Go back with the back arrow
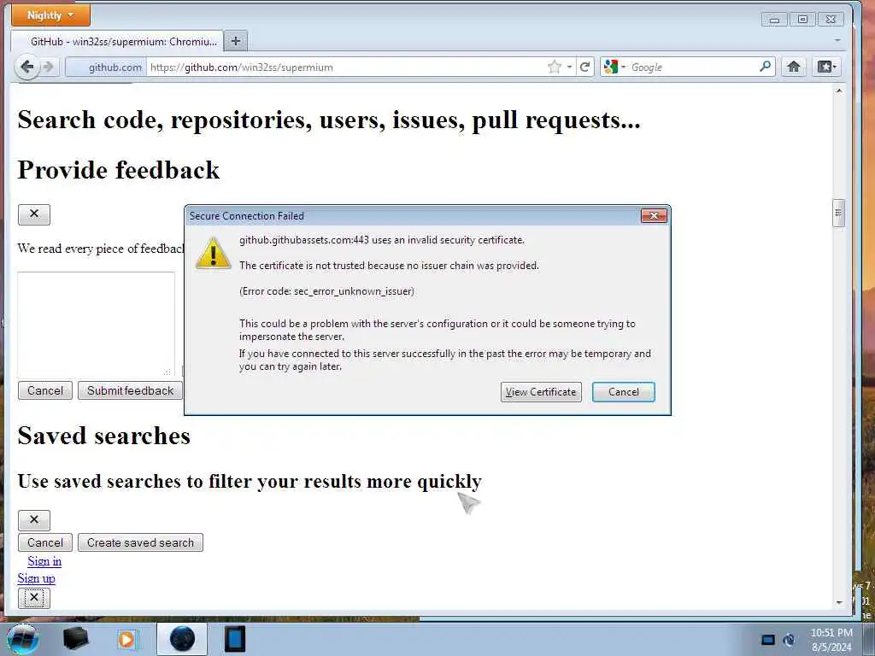Image resolution: width=875 pixels, height=656 pixels. click(26, 67)
